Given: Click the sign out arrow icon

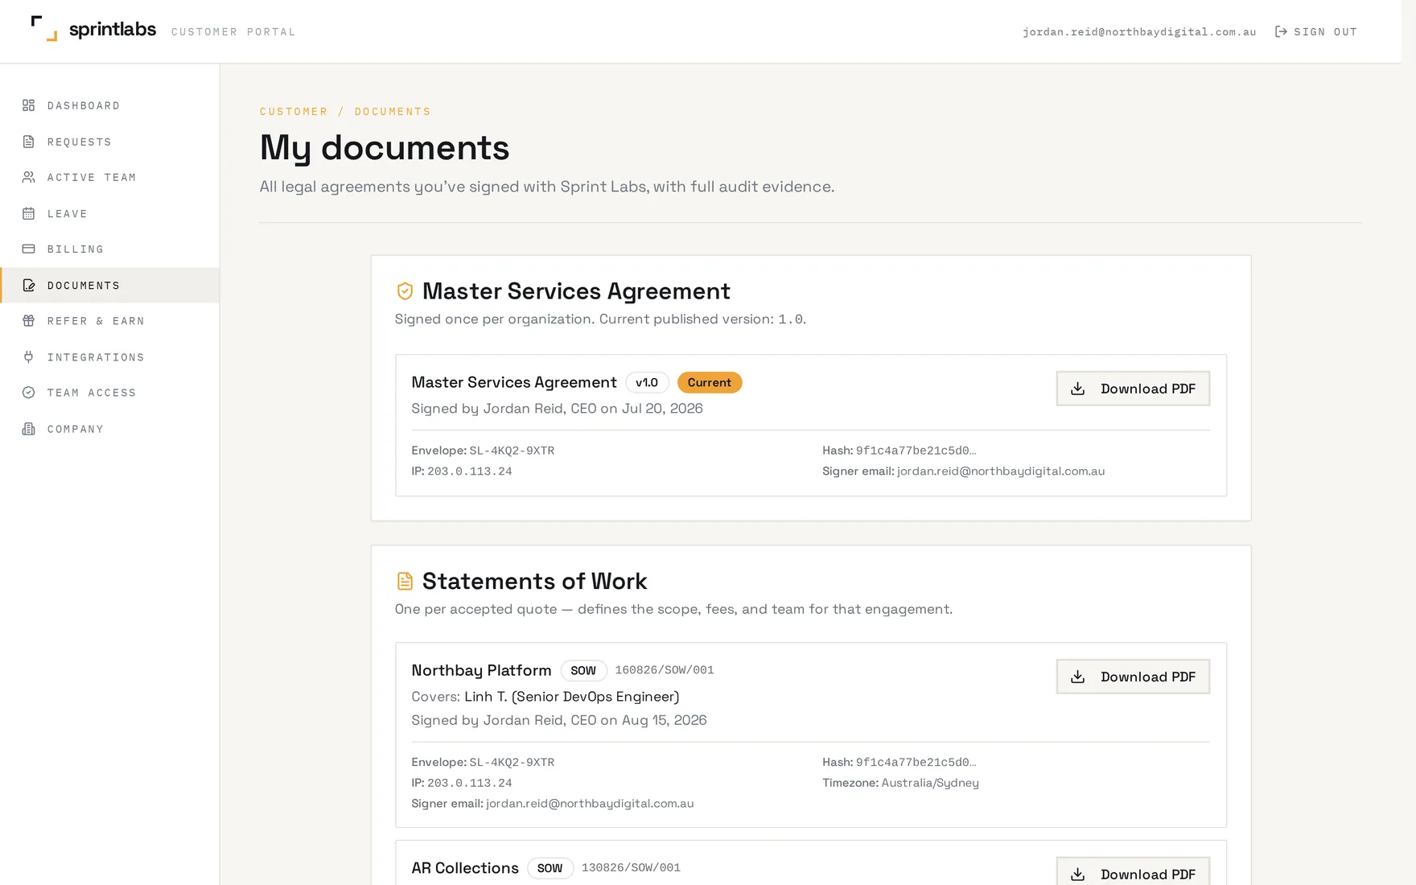Looking at the screenshot, I should click(1281, 31).
